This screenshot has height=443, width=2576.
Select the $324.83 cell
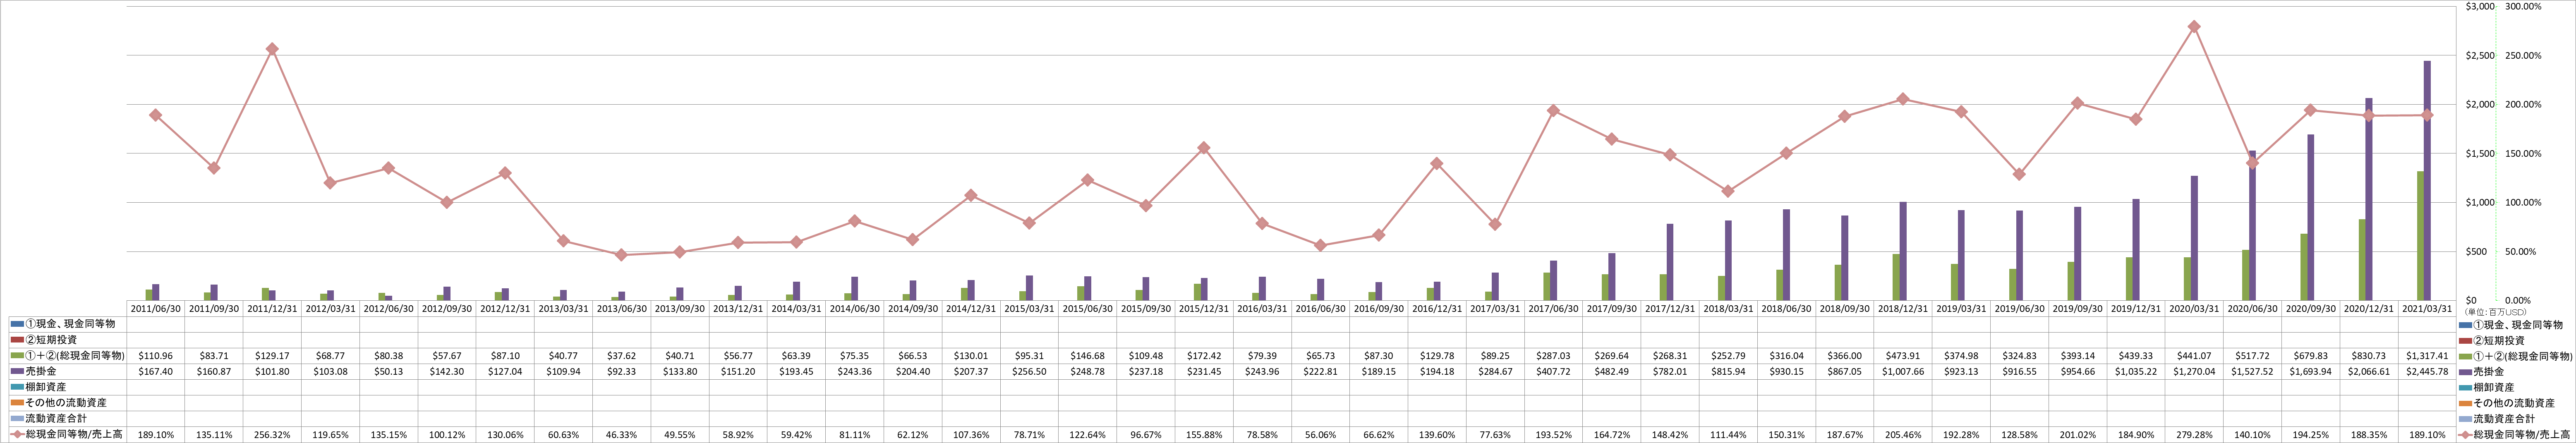(x=2019, y=356)
